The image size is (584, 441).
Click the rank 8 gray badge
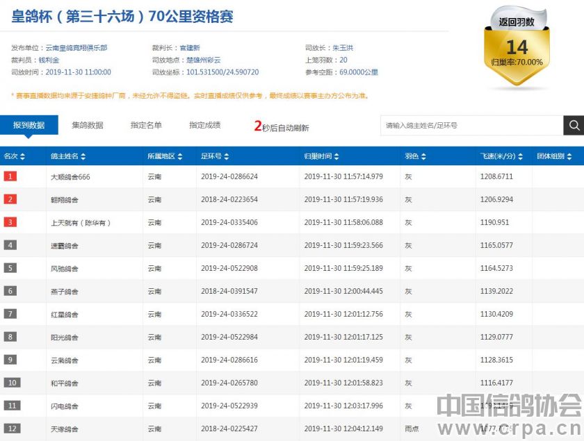[10, 337]
